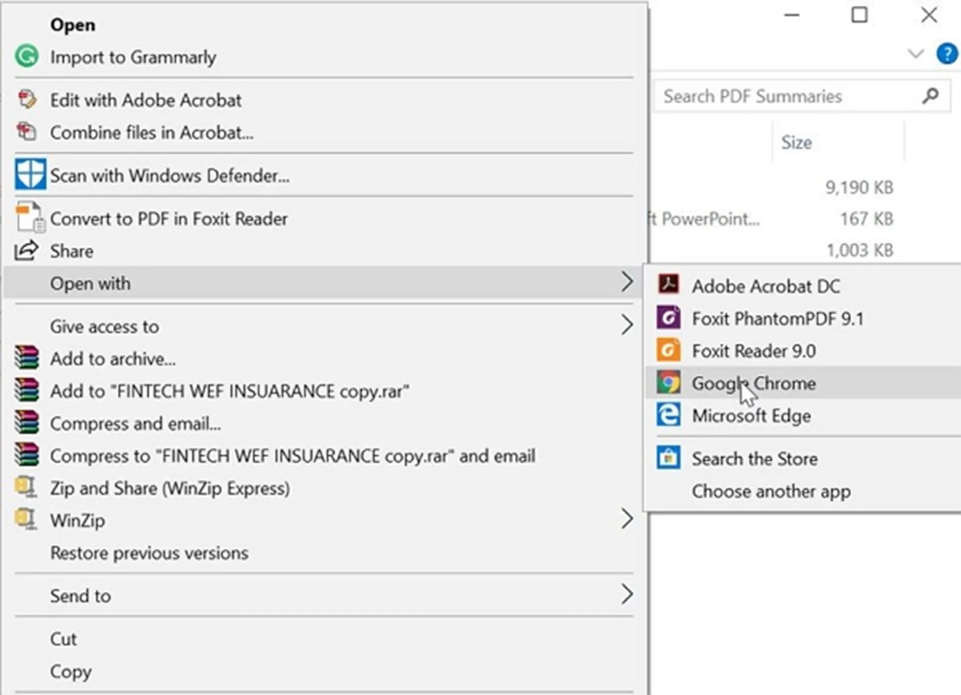Focus the Search PDF Summaries field

(x=784, y=96)
